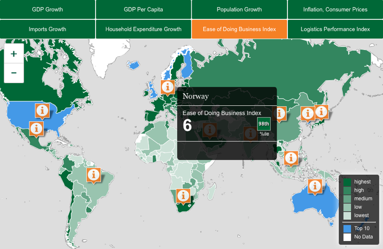Viewport: 383px width, 249px height.
Task: Click the dark green highest legend swatch
Action: click(347, 182)
